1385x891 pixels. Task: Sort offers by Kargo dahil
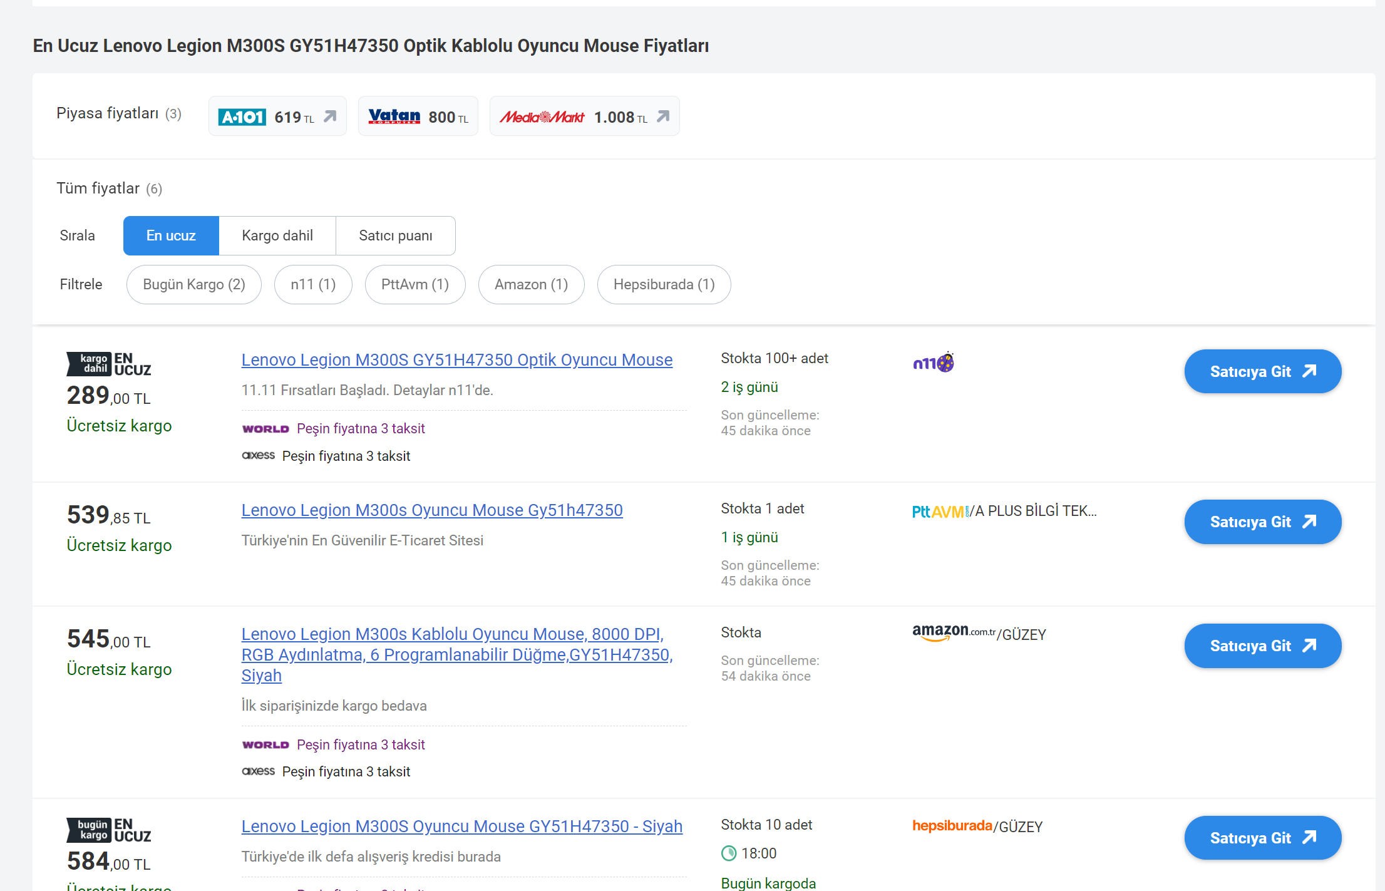pos(277,235)
